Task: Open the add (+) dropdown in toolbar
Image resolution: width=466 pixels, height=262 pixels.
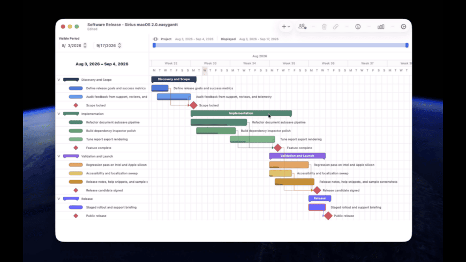Action: 285,27
